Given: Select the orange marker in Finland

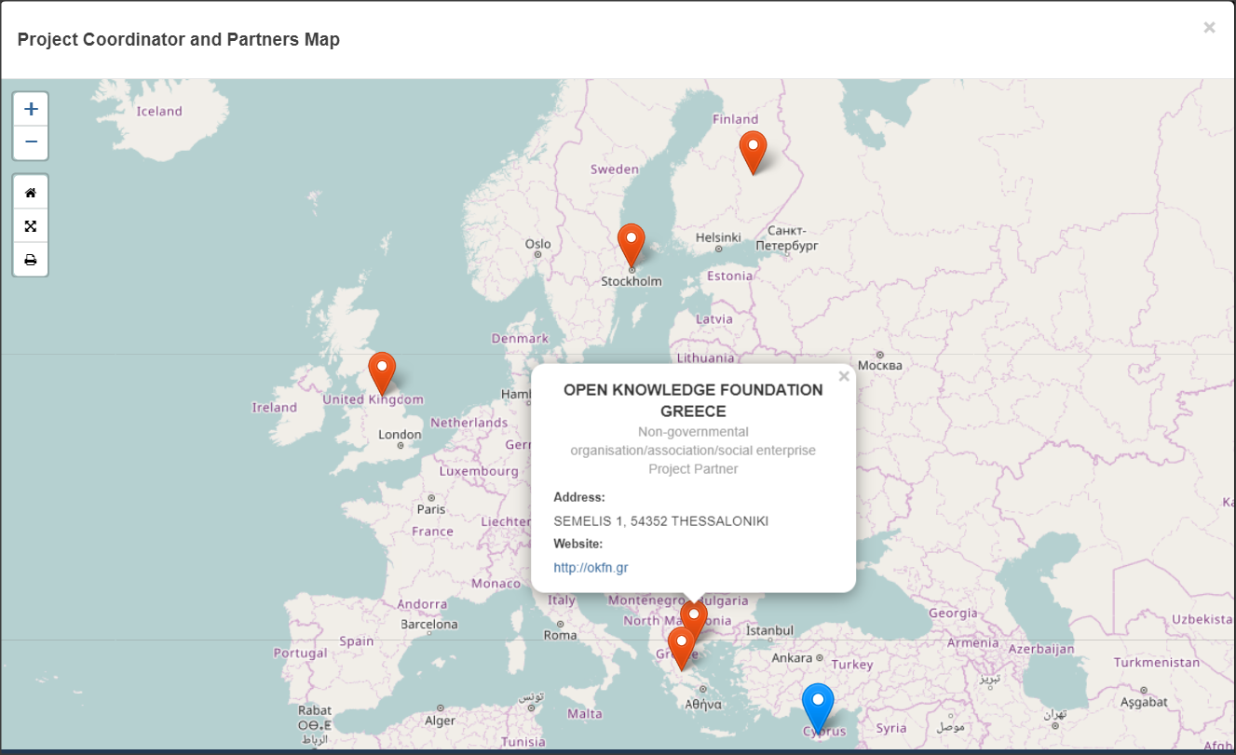Looking at the screenshot, I should (x=753, y=152).
